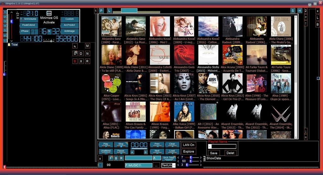The image size is (323, 175).
Task: Click the x button at far top right
Action: [x=318, y=11]
